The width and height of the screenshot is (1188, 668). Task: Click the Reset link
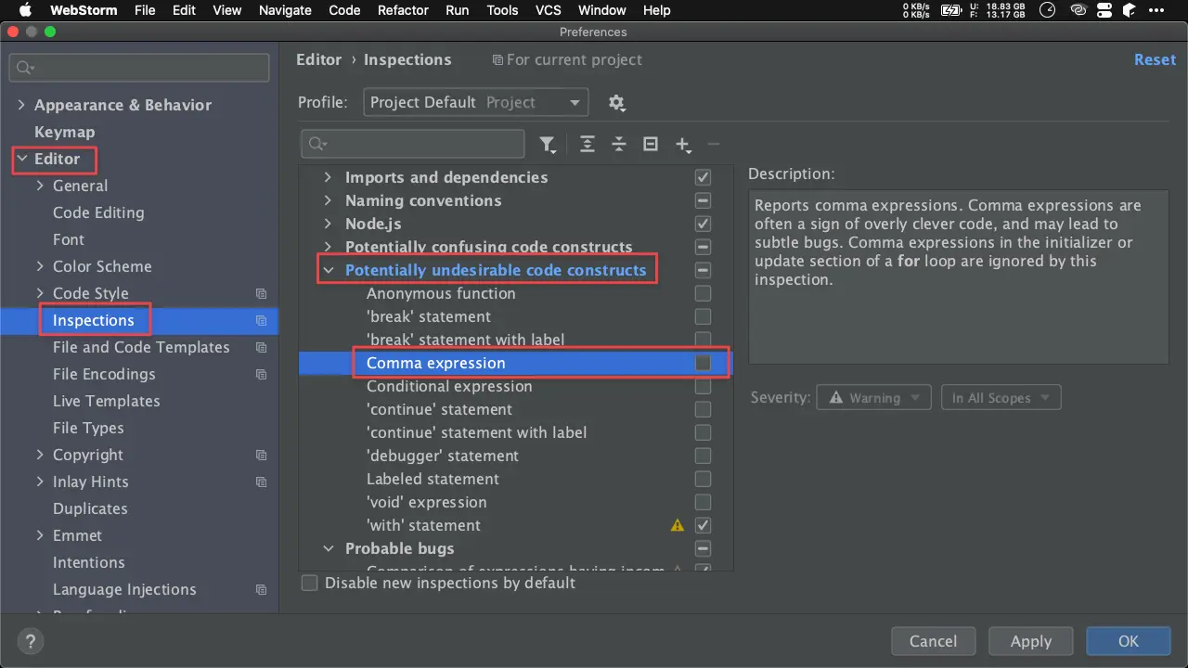coord(1155,59)
